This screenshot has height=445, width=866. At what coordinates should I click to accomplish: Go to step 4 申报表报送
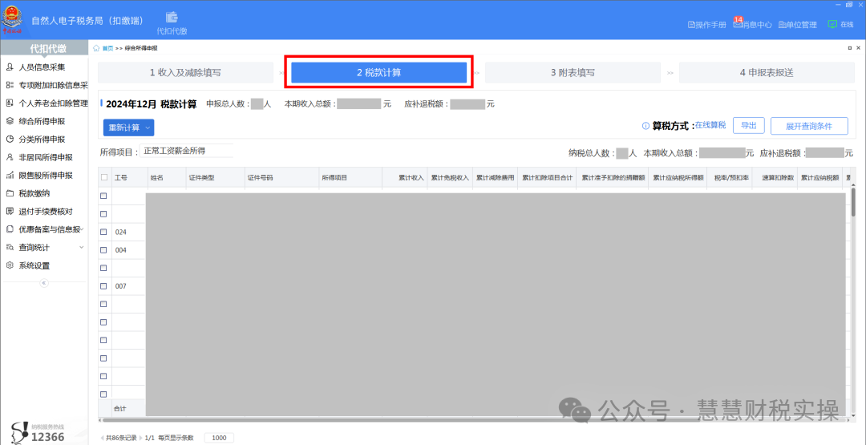(x=766, y=72)
